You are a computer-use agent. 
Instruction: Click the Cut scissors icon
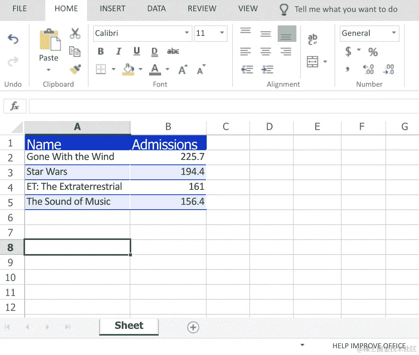pyautogui.click(x=75, y=34)
